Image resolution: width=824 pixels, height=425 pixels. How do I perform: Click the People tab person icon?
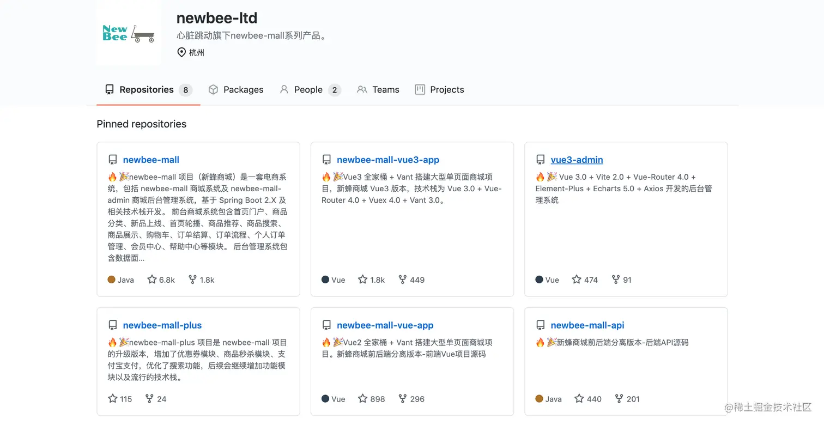(x=284, y=89)
